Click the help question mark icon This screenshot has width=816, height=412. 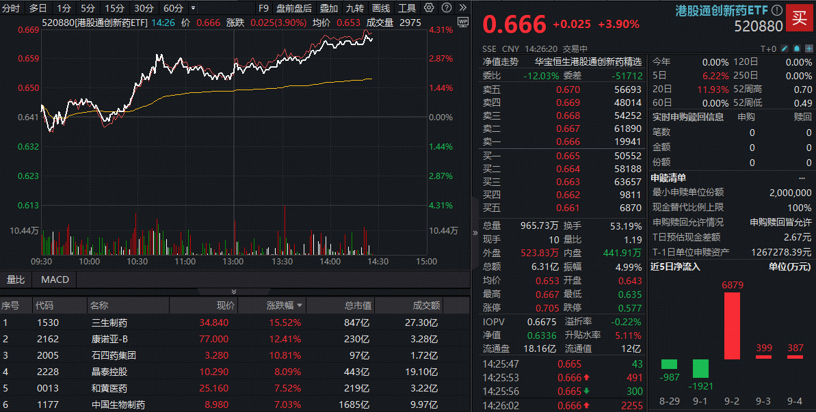(445, 8)
